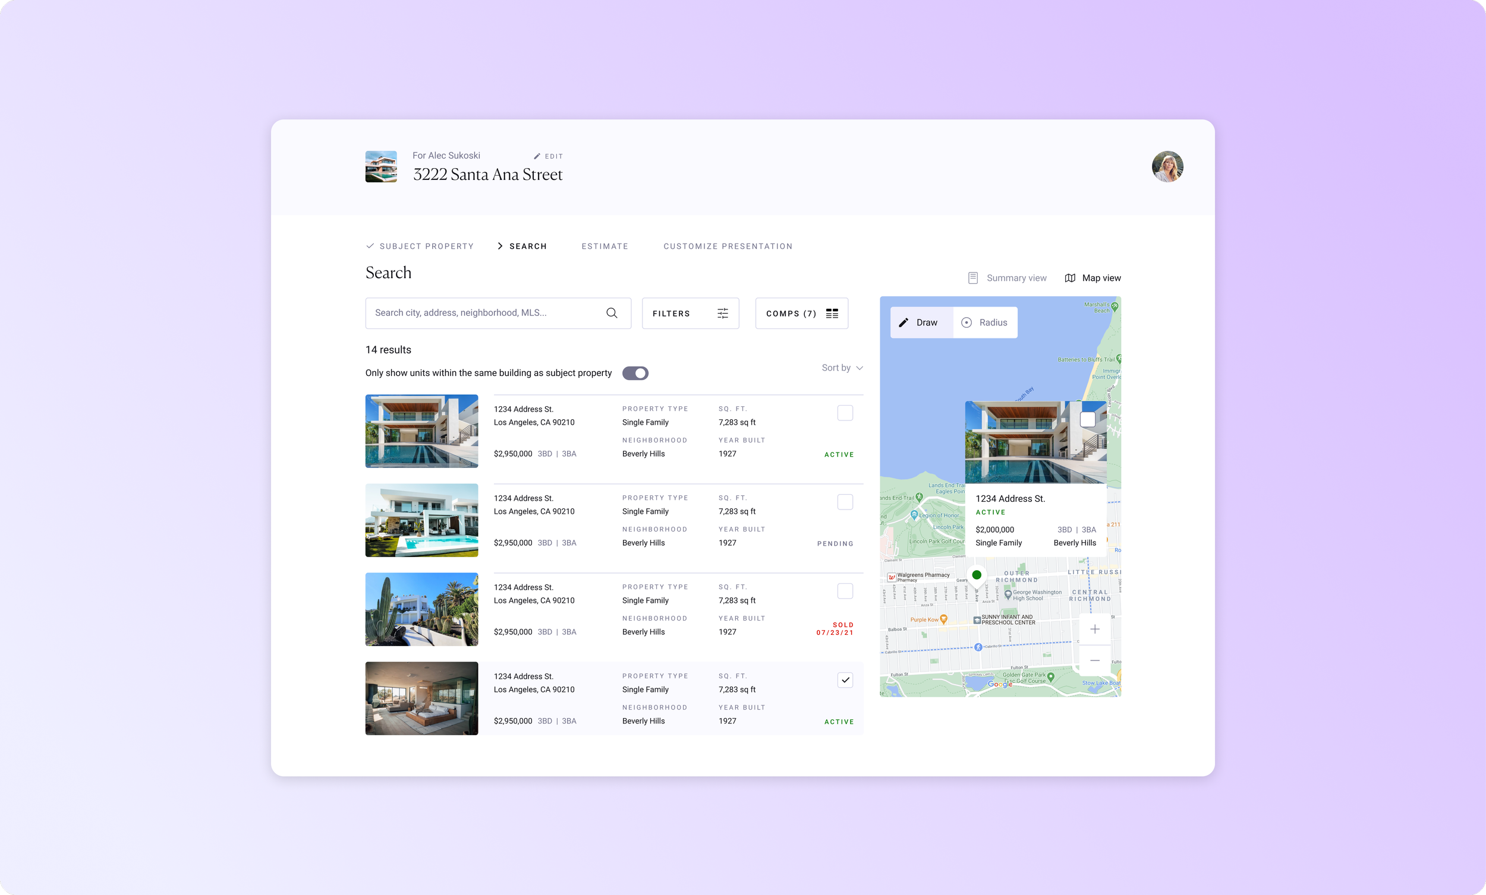Click the green property pin on the map
The width and height of the screenshot is (1486, 895).
pos(977,575)
